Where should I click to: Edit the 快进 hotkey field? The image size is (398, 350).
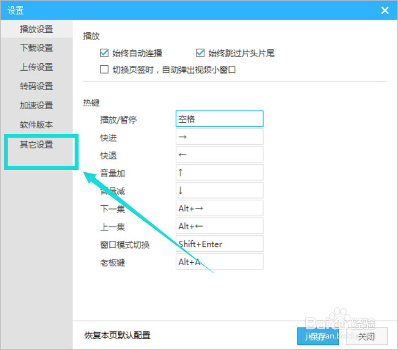[x=220, y=137]
